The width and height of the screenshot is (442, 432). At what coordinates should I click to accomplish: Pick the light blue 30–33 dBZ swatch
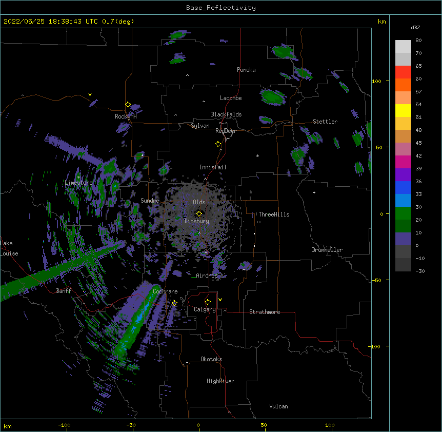403,200
